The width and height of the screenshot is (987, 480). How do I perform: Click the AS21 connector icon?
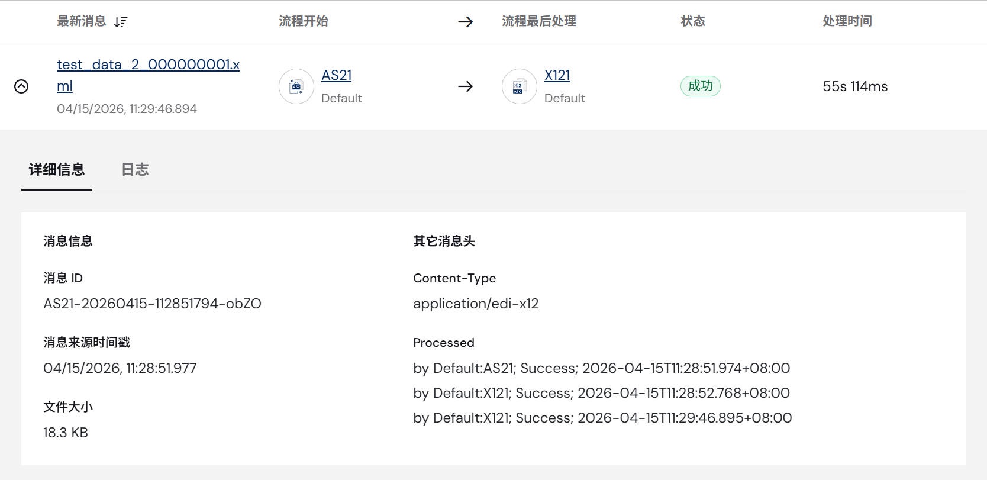(x=296, y=86)
